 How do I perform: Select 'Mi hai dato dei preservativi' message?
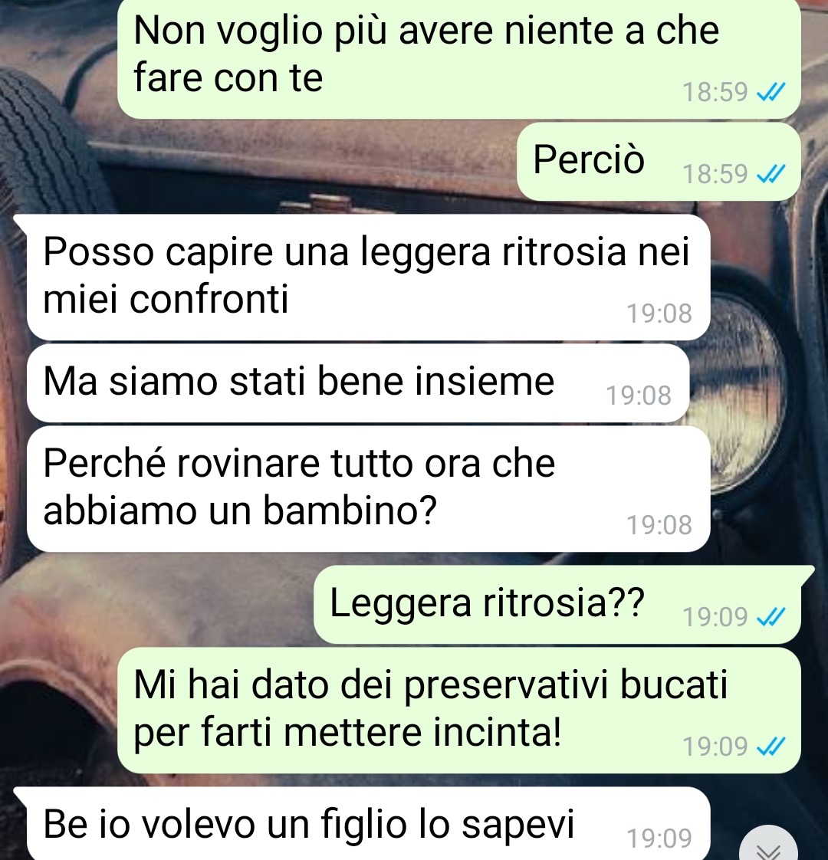tap(458, 711)
